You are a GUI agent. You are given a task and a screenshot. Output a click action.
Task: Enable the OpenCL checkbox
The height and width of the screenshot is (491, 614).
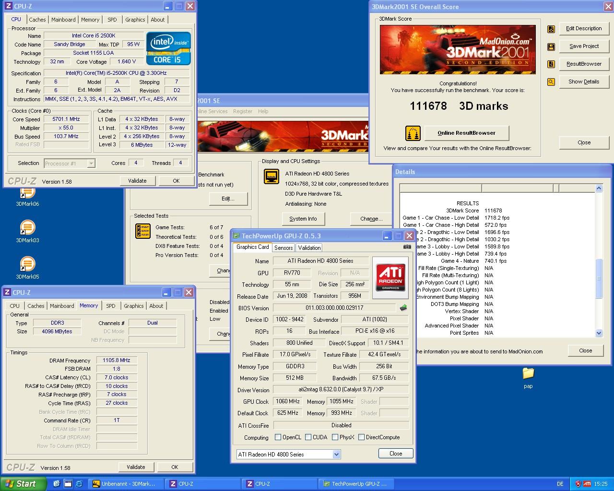[x=278, y=437]
